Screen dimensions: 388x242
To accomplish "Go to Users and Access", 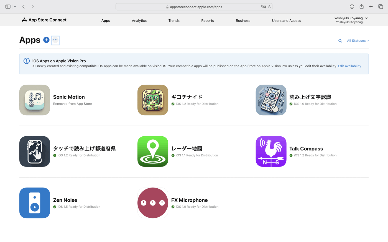I will click(286, 20).
